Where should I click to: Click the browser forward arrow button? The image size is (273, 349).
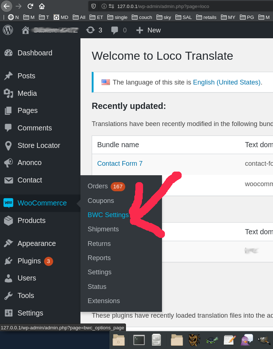[x=19, y=6]
